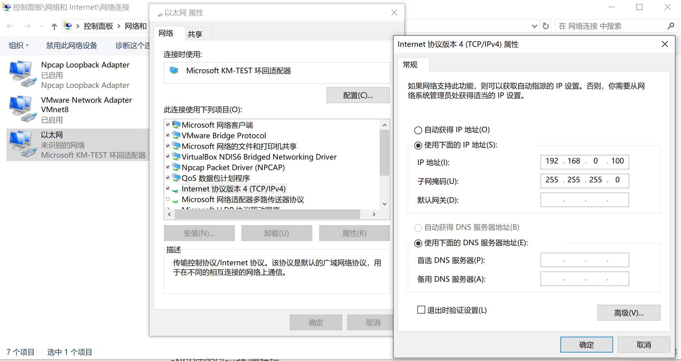Click the search magnifier icon

[671, 26]
